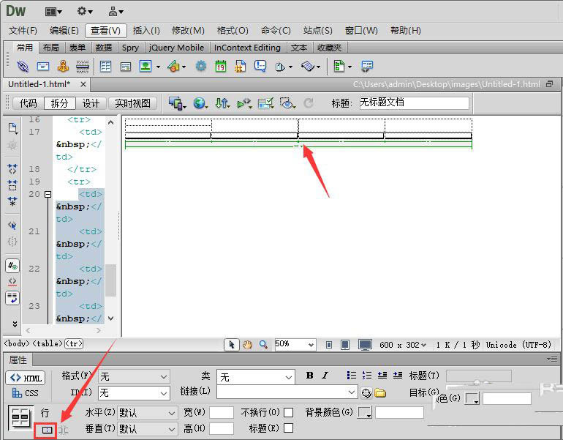Switch properties to HTML mode
This screenshot has height=440, width=563.
26,379
